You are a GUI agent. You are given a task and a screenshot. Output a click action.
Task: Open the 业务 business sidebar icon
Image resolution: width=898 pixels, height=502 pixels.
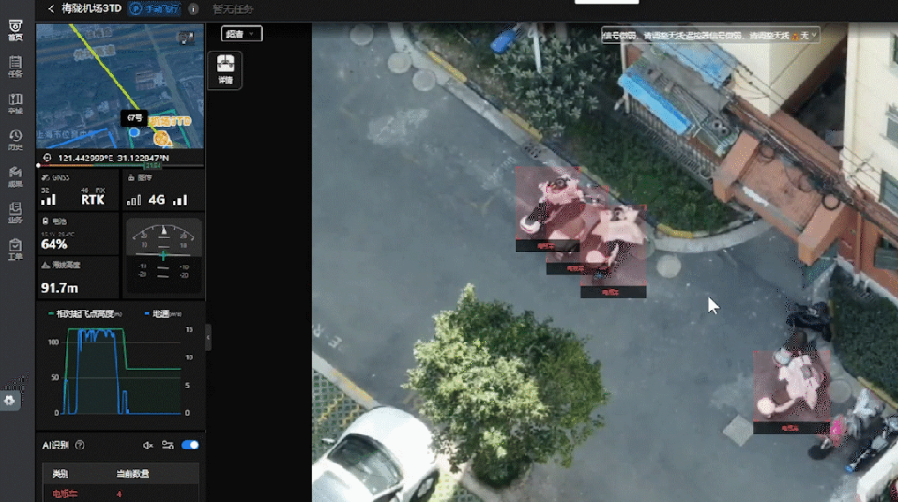tap(15, 212)
